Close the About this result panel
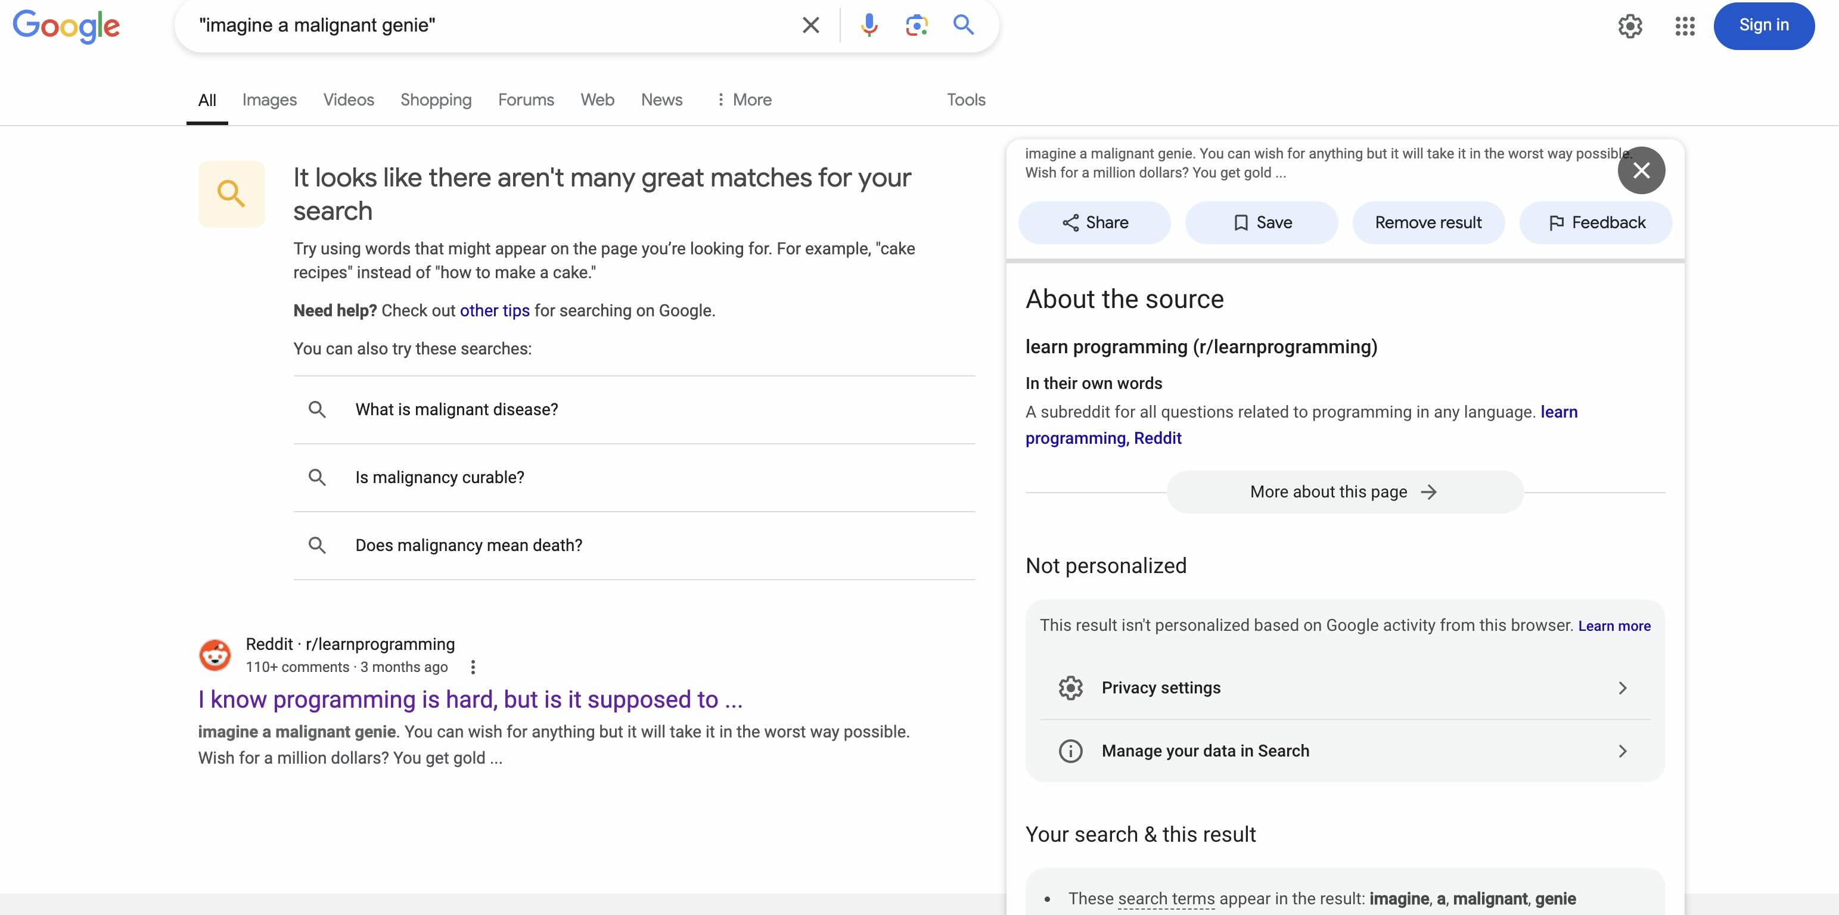 click(x=1641, y=170)
